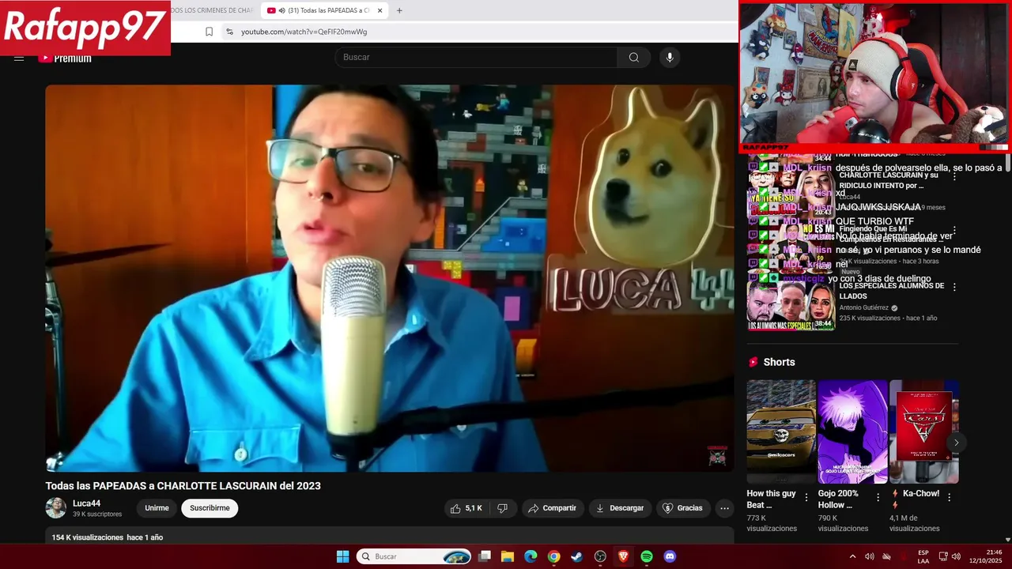The height and width of the screenshot is (569, 1012).
Task: Select the address bar URL text
Action: pyautogui.click(x=304, y=32)
